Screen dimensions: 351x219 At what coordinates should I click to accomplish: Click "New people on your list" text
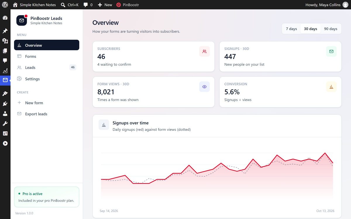pyautogui.click(x=244, y=65)
